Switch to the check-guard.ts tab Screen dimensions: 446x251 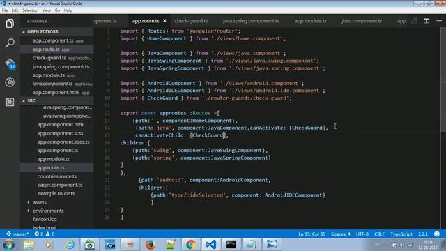191,21
